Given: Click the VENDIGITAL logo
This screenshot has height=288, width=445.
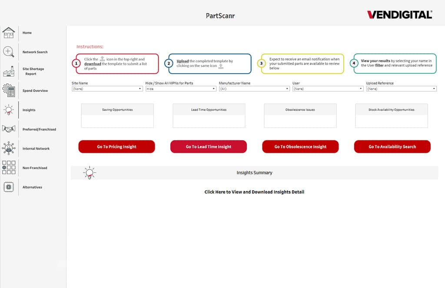Looking at the screenshot, I should tap(400, 15).
